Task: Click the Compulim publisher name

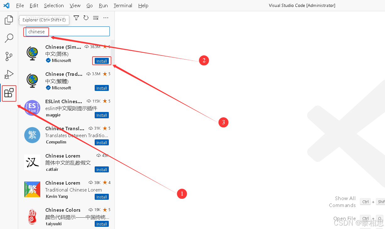Action: click(56, 142)
